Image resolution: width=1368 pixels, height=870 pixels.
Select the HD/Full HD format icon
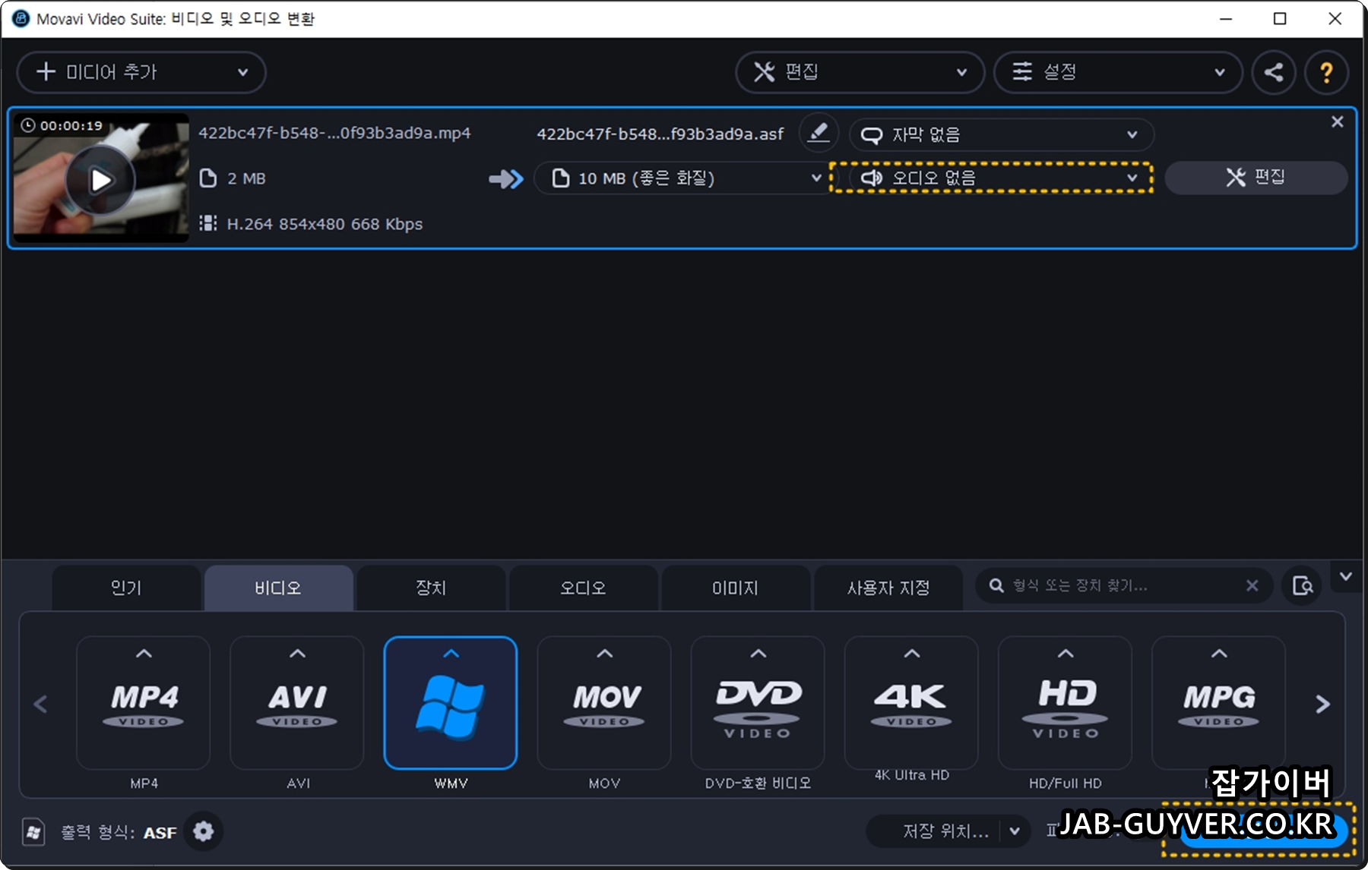pyautogui.click(x=1065, y=702)
